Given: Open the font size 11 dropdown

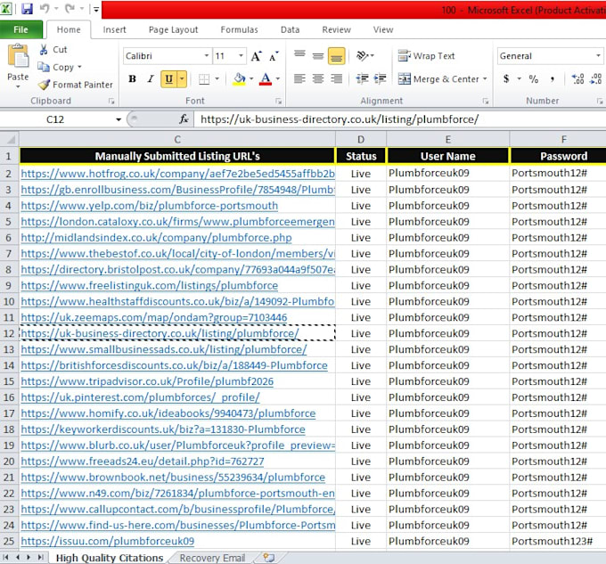Looking at the screenshot, I should click(241, 56).
